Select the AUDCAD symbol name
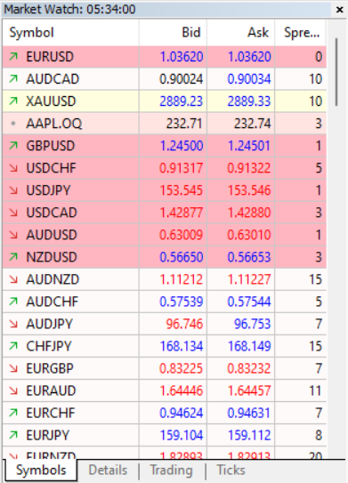This screenshot has width=348, height=483. pyautogui.click(x=53, y=79)
